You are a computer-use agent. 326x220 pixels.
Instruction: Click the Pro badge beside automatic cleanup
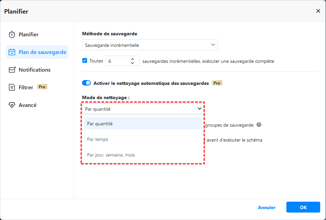[x=217, y=83]
